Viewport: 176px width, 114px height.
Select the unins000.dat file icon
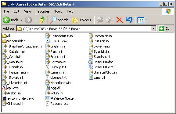click(x=91, y=62)
